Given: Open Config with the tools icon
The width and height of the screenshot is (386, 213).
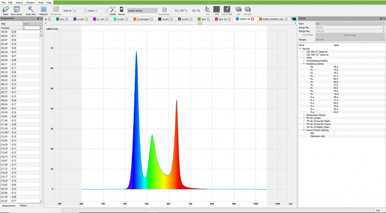Looking at the screenshot, I should click(x=113, y=9).
